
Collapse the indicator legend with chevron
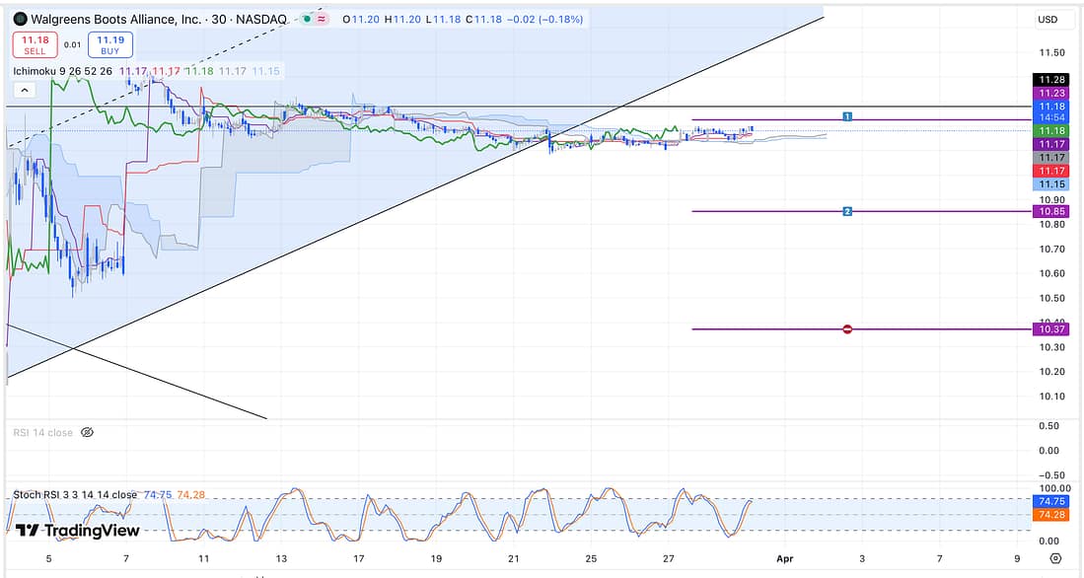pos(23,90)
